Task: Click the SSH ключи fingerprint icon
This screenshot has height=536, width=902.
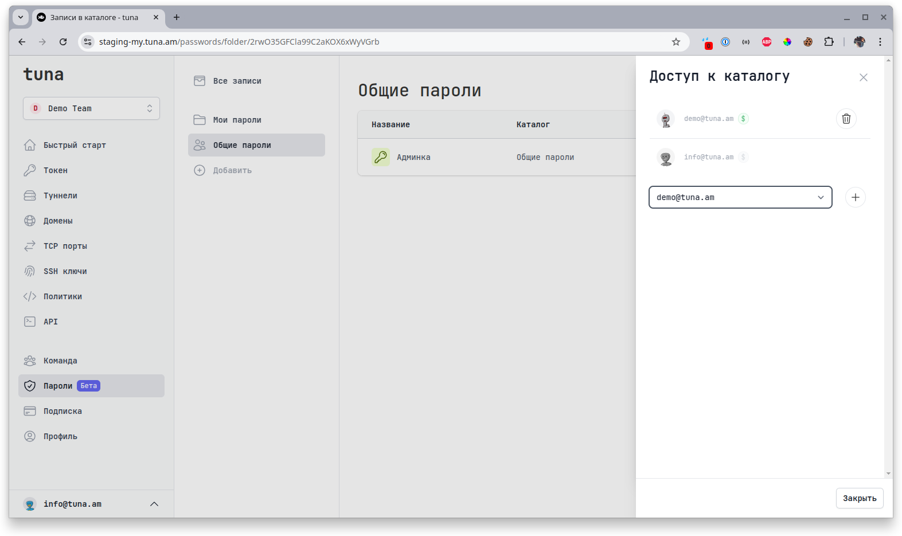Action: point(30,271)
